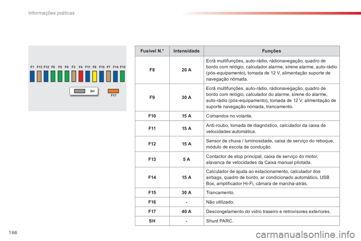Click the 'Contactor de stop principal' description

coord(262,159)
